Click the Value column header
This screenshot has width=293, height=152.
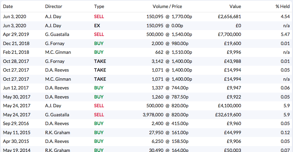click(235, 7)
